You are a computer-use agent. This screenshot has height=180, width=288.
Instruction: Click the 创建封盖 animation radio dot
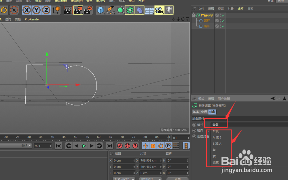pyautogui.click(x=194, y=136)
